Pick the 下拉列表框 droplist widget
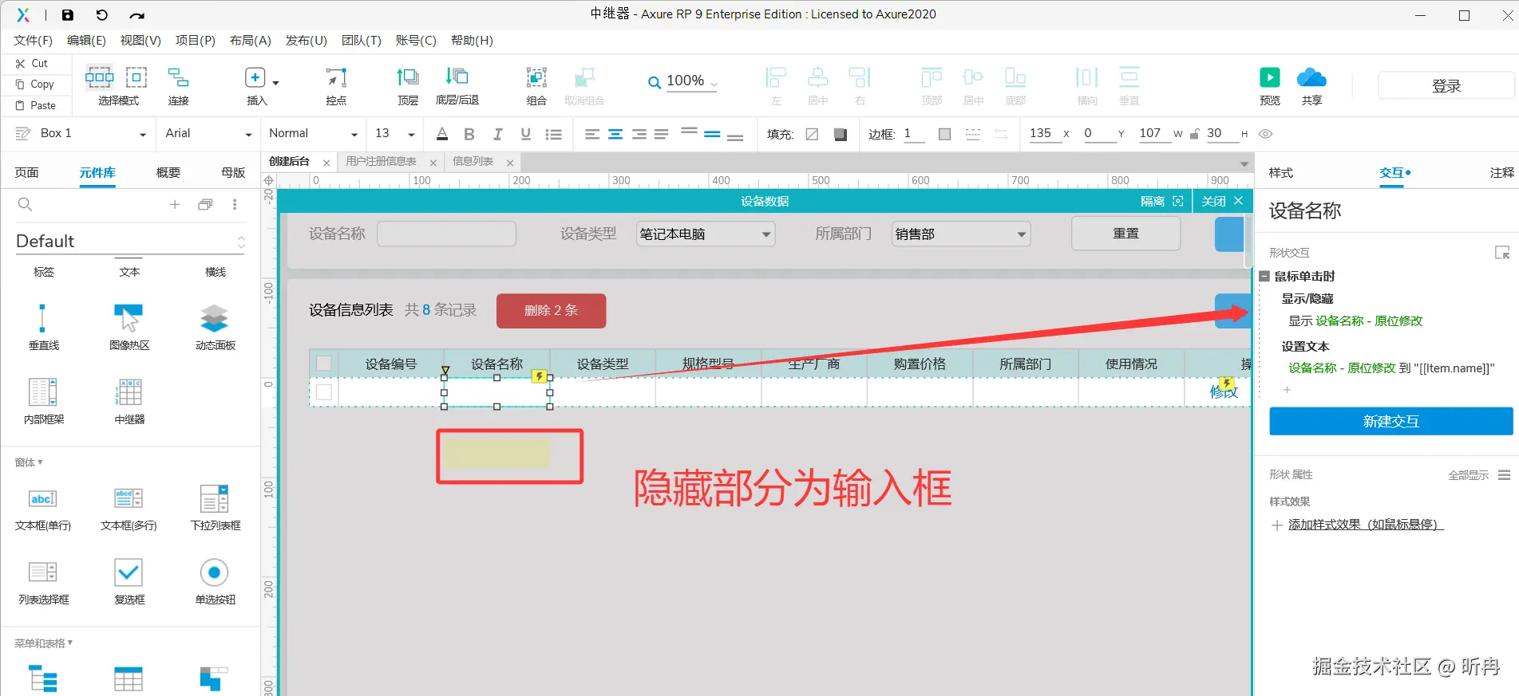Viewport: 1519px width, 696px height. pos(215,508)
